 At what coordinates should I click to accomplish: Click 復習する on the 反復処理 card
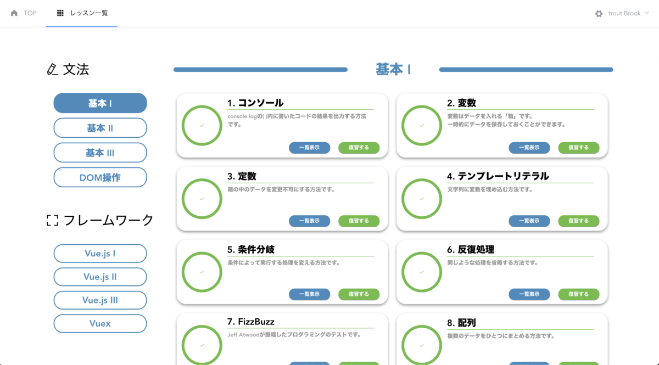click(579, 294)
